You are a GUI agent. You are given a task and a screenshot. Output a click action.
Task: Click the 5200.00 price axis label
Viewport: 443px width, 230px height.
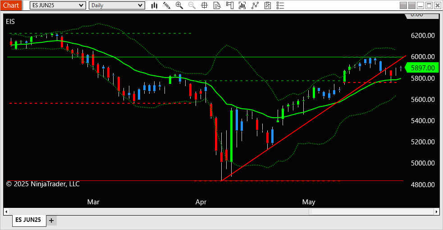(423, 142)
